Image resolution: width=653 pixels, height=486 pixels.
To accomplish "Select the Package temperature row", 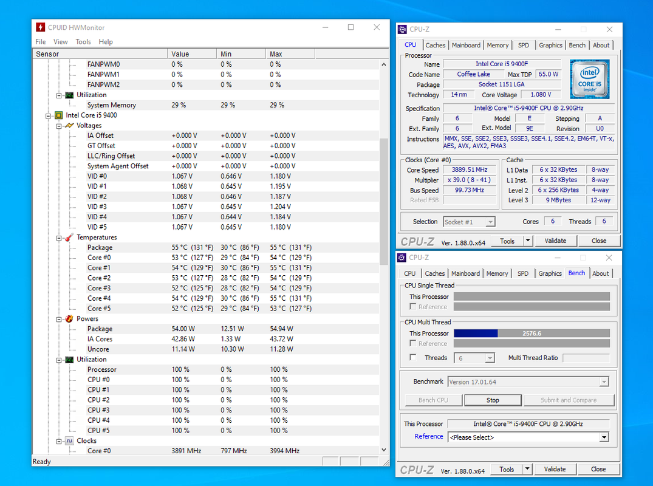I will [x=206, y=247].
